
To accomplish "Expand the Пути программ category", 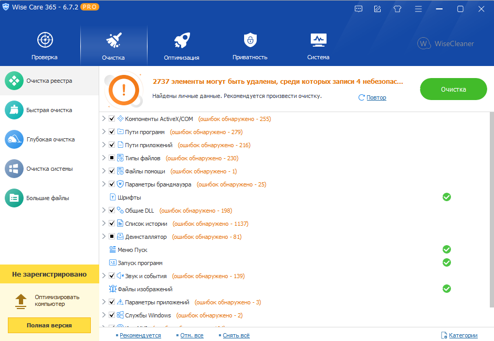I will [x=103, y=131].
